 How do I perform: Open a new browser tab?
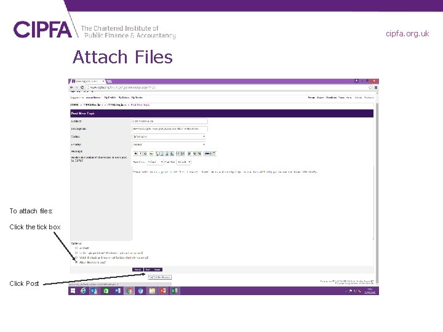[x=110, y=82]
